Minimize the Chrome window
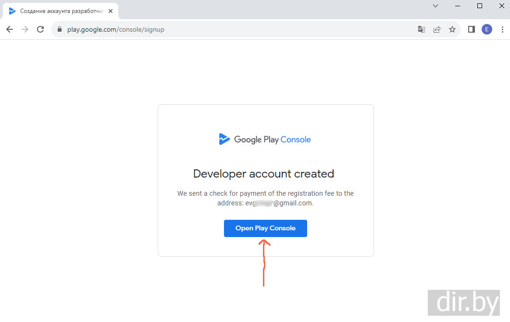 tap(458, 6)
